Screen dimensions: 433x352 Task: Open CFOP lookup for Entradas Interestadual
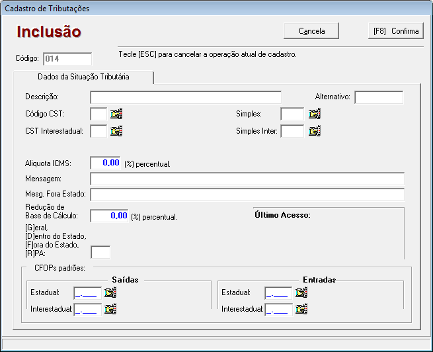tap(301, 309)
